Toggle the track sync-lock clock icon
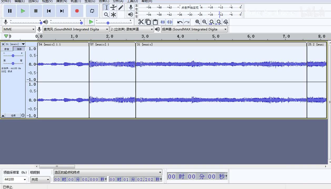The width and height of the screenshot is (331, 189). click(23, 115)
